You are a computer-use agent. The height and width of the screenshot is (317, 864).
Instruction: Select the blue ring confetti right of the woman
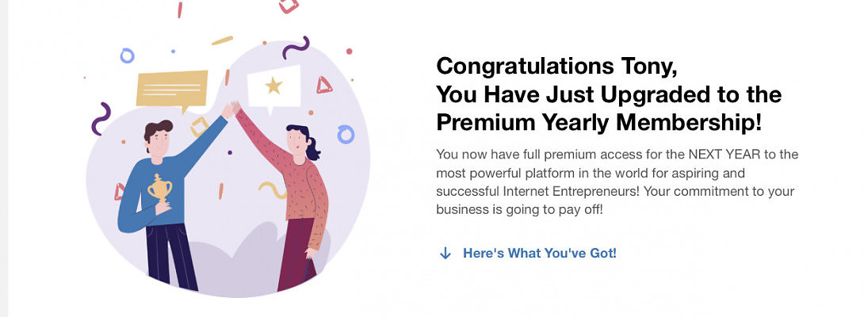(346, 134)
